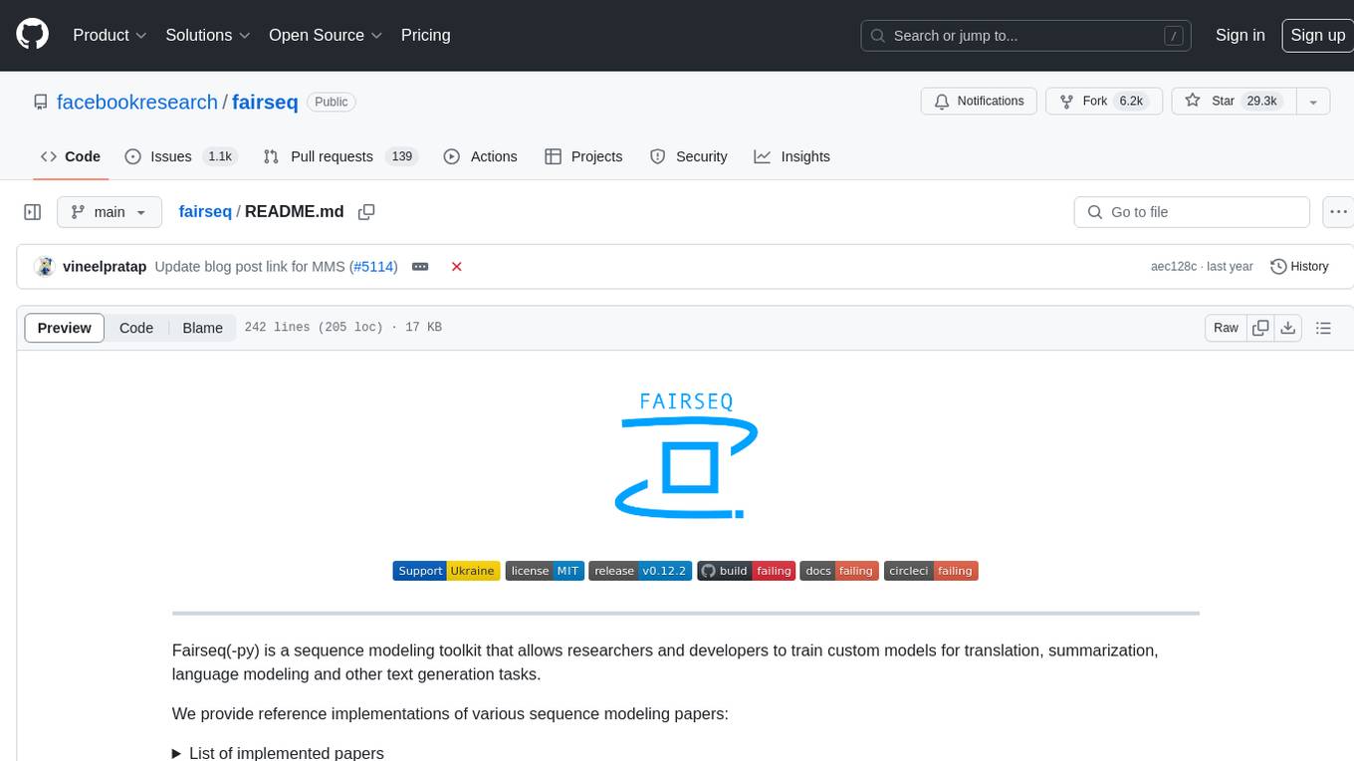The height and width of the screenshot is (761, 1354).
Task: Download raw file icon
Action: [x=1288, y=328]
